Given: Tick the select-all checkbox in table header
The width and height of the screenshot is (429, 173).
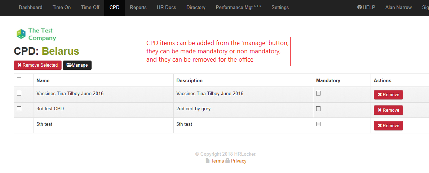Looking at the screenshot, I should 19,80.
